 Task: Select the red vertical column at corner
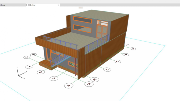(75, 67)
